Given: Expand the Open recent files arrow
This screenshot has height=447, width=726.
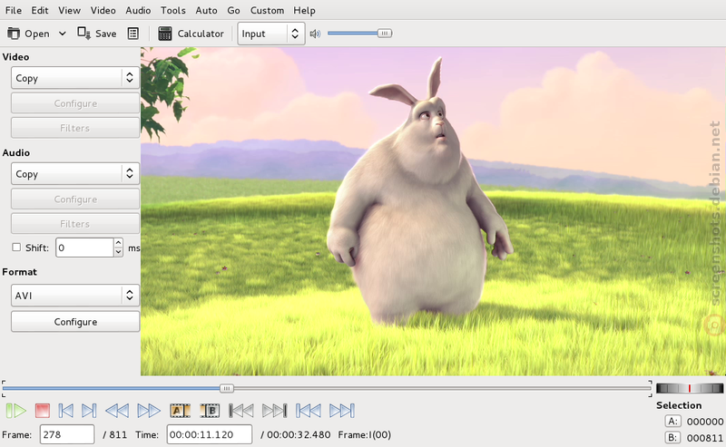Looking at the screenshot, I should [62, 34].
